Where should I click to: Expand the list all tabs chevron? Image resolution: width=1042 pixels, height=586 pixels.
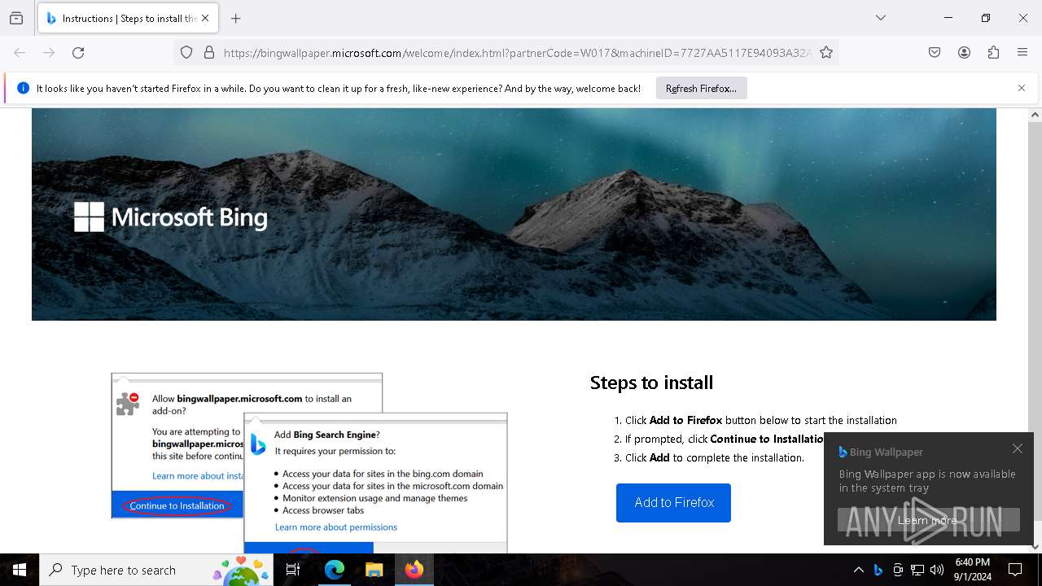point(881,18)
